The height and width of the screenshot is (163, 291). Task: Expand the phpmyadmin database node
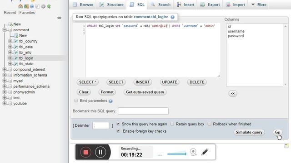(5, 92)
